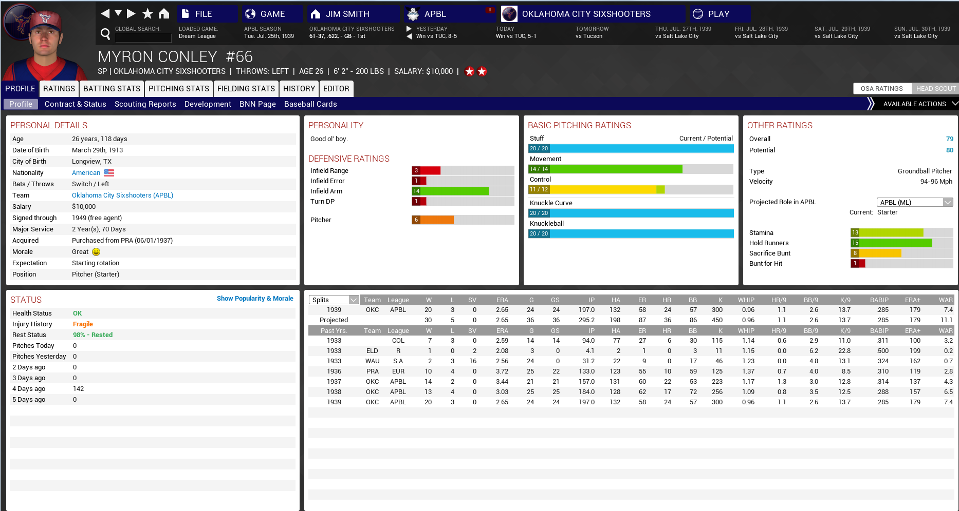
Task: Open the Splits dropdown
Action: click(334, 300)
